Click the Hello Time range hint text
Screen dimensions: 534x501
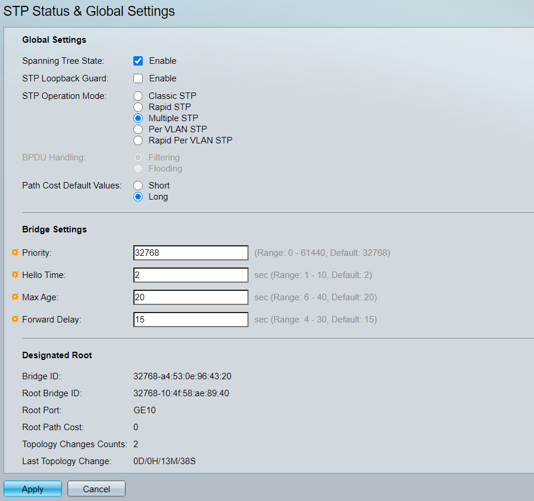[x=313, y=275]
